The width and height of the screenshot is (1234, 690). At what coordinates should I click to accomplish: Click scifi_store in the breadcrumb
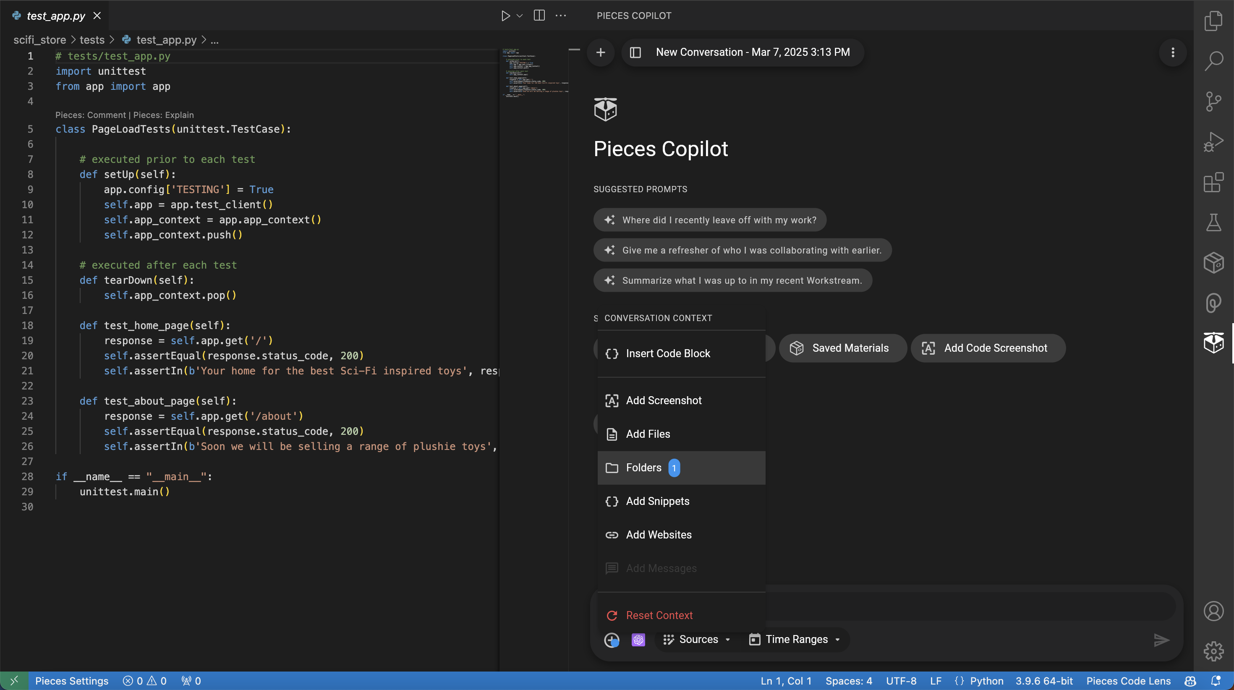click(x=39, y=40)
